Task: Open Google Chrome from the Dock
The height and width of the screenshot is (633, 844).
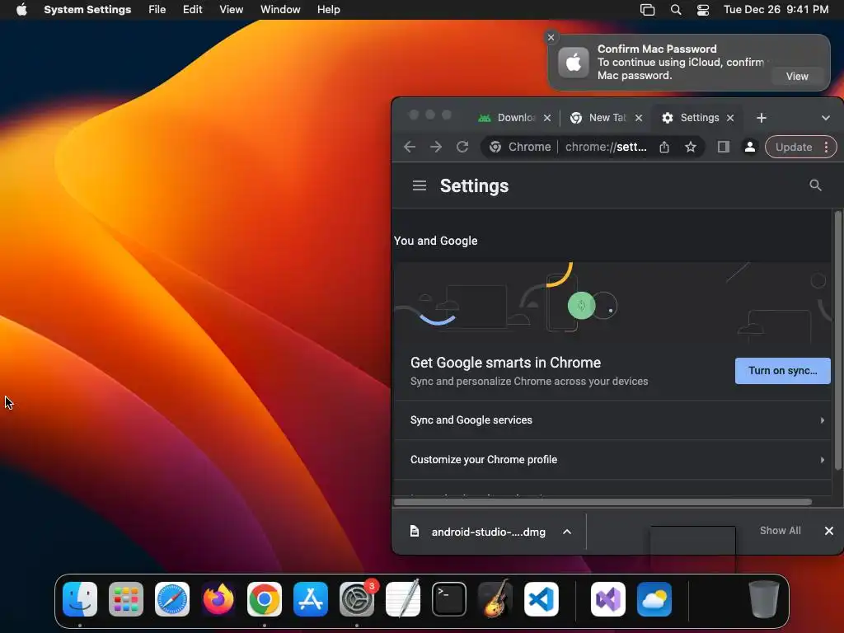Action: pos(265,599)
